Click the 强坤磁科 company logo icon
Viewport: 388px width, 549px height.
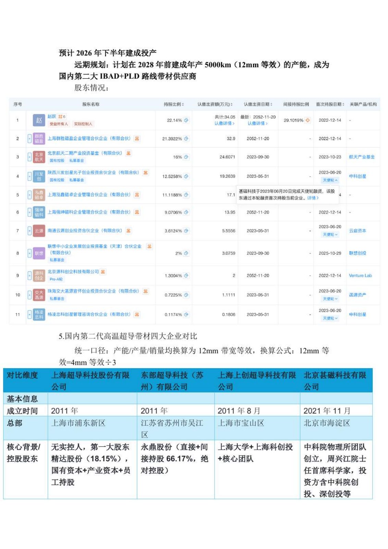tap(39, 212)
